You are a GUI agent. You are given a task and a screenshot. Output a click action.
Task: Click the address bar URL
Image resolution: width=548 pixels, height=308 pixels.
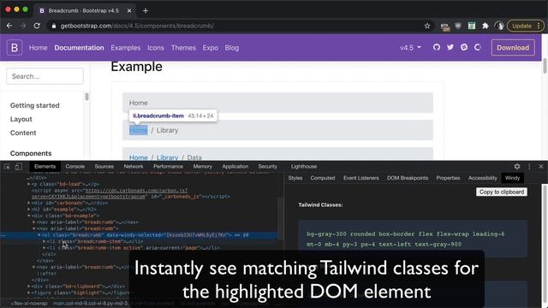click(137, 26)
